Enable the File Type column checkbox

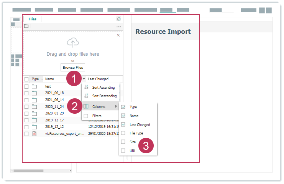click(x=123, y=133)
